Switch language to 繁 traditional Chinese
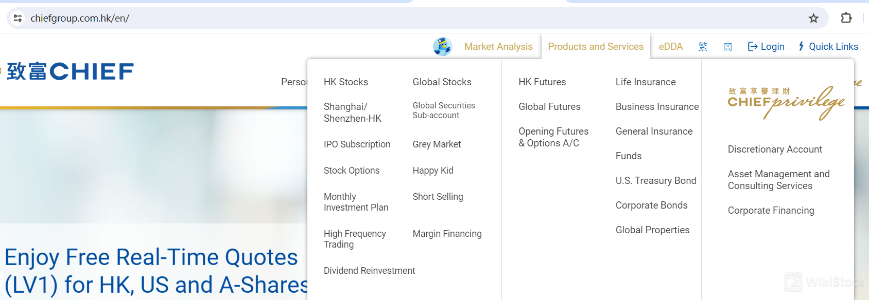 [x=703, y=46]
